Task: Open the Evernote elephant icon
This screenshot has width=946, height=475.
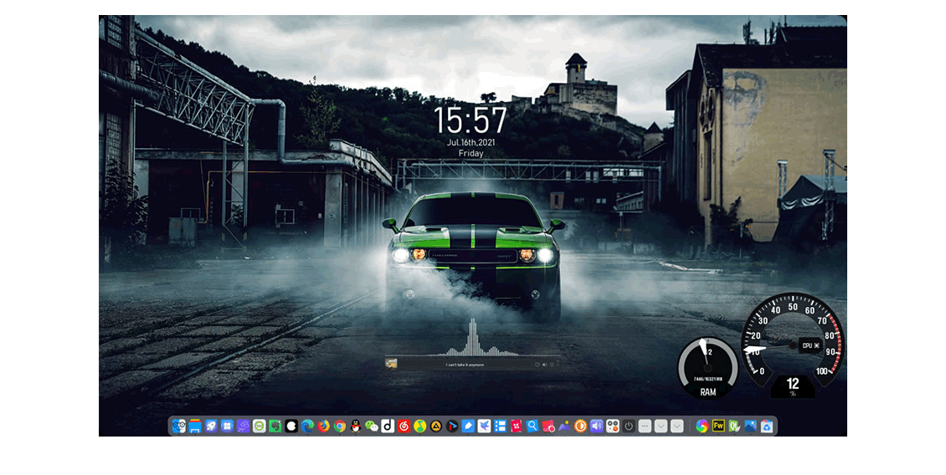Action: (x=275, y=426)
